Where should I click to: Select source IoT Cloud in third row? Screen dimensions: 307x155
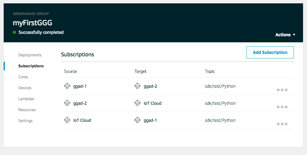(82, 120)
